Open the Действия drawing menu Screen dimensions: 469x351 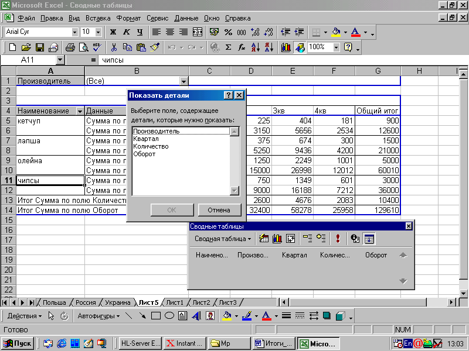pos(24,316)
